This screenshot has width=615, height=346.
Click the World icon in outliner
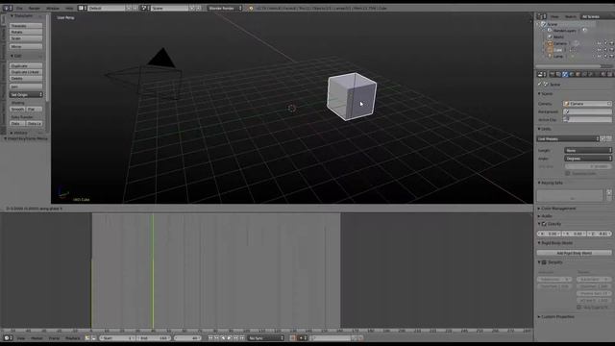pos(550,37)
